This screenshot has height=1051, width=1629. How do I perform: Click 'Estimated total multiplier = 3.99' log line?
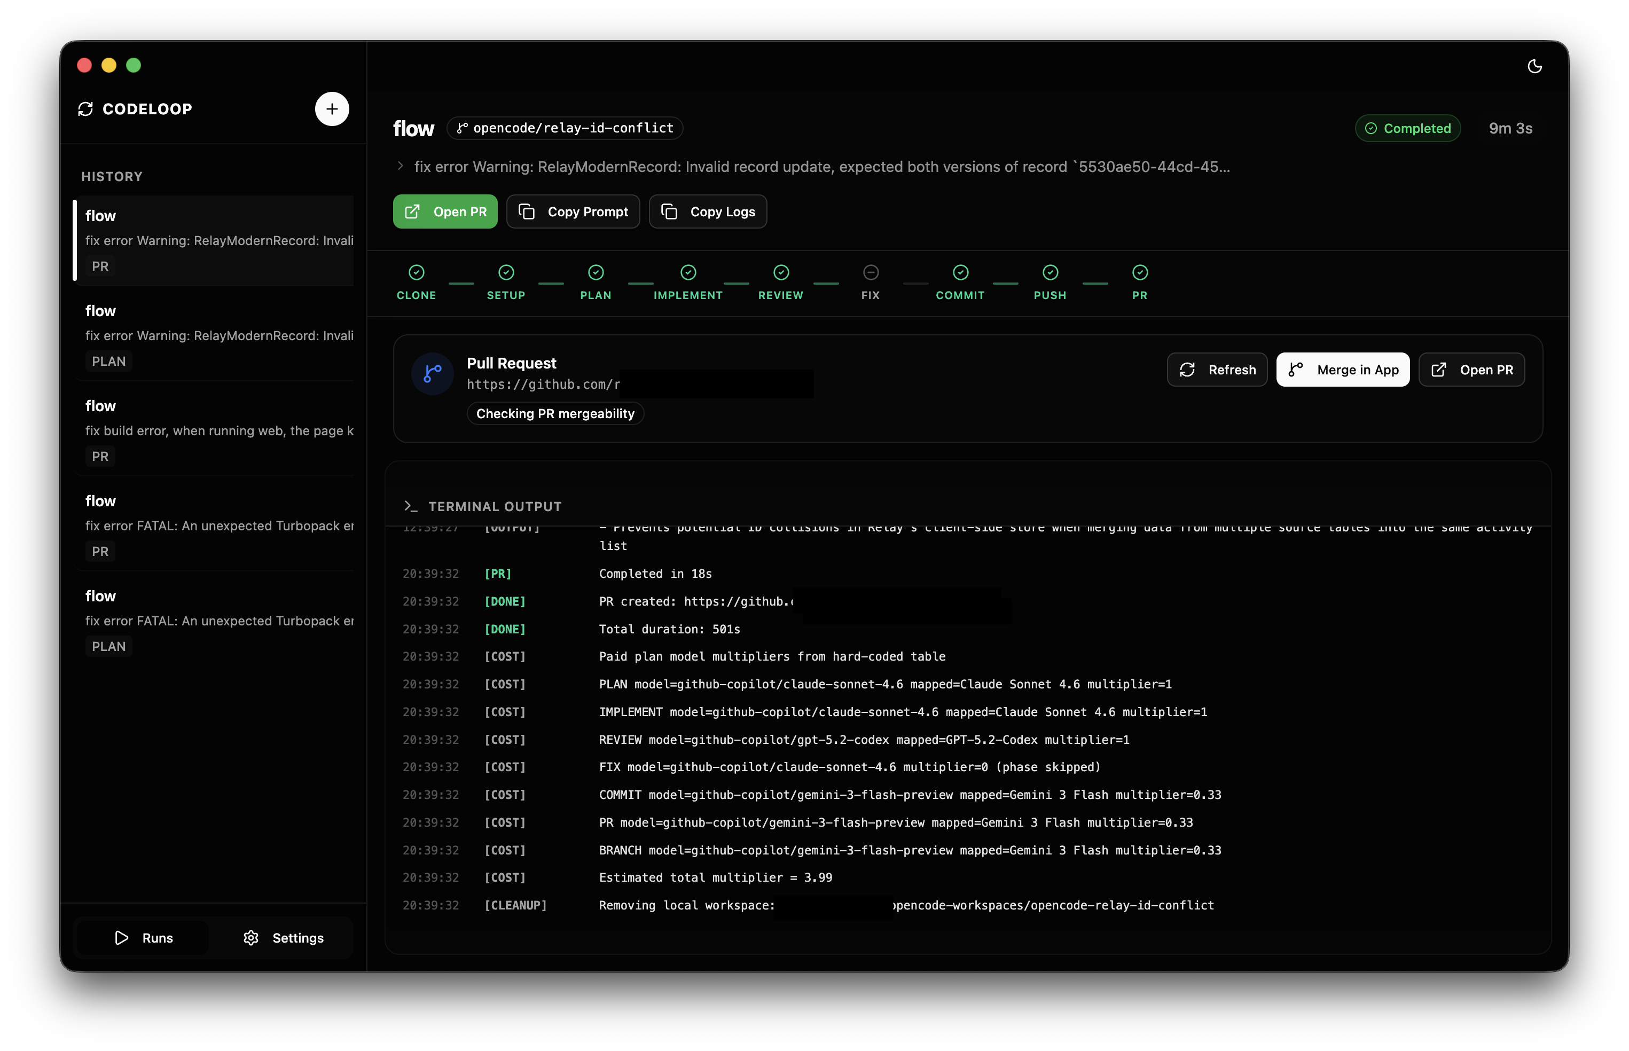coord(715,877)
